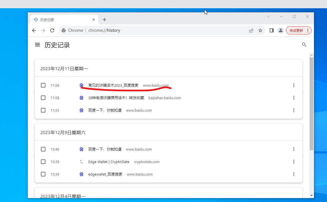Close the 历史记录 tab

[94, 20]
